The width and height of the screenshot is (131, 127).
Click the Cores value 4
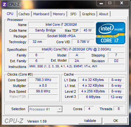coord(89,109)
